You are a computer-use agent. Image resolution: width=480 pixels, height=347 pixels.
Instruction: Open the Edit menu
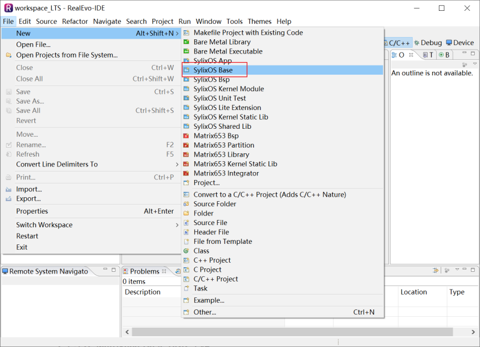(25, 22)
